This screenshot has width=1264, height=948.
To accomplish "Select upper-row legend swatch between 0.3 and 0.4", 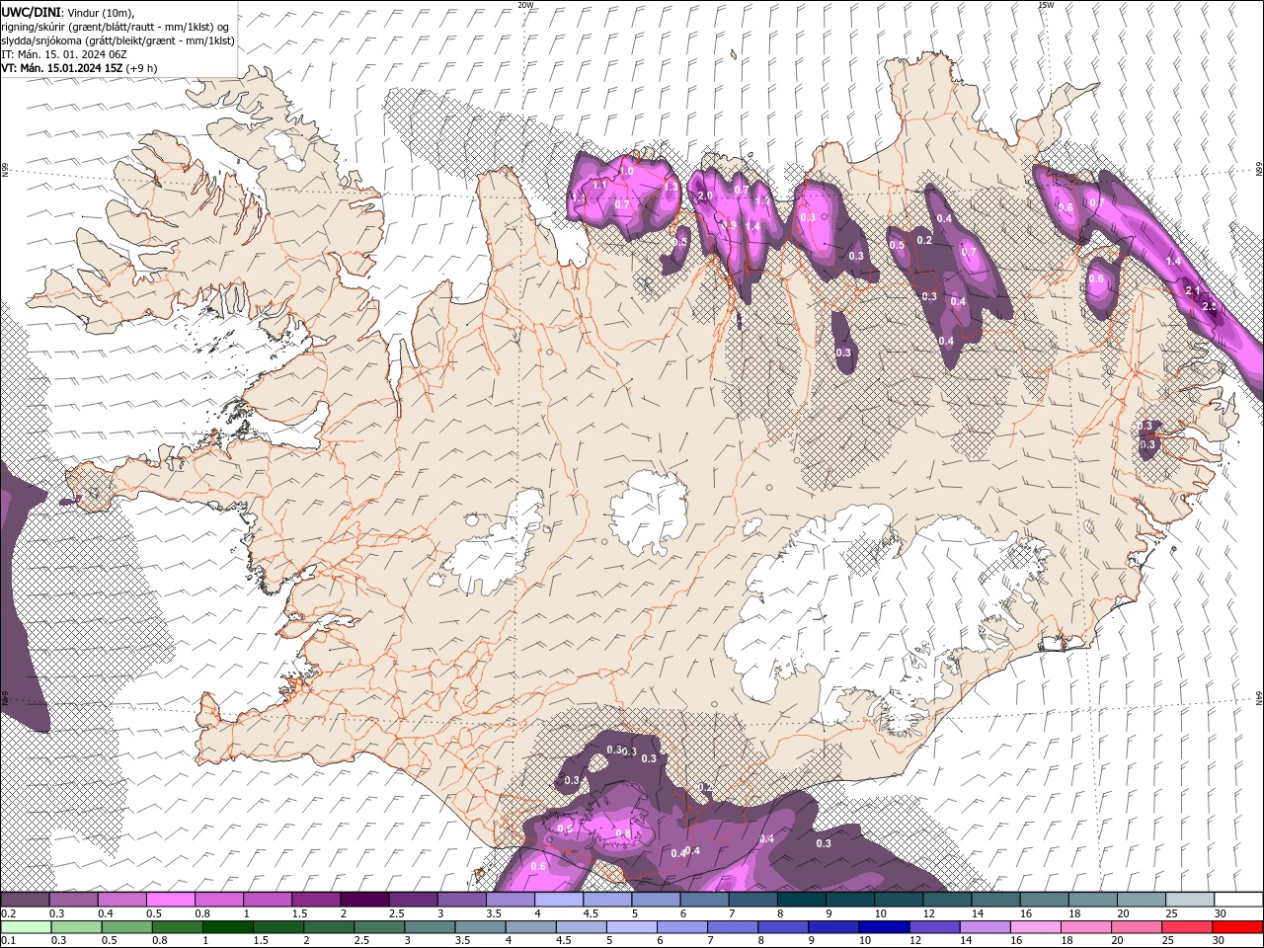I will 73,900.
